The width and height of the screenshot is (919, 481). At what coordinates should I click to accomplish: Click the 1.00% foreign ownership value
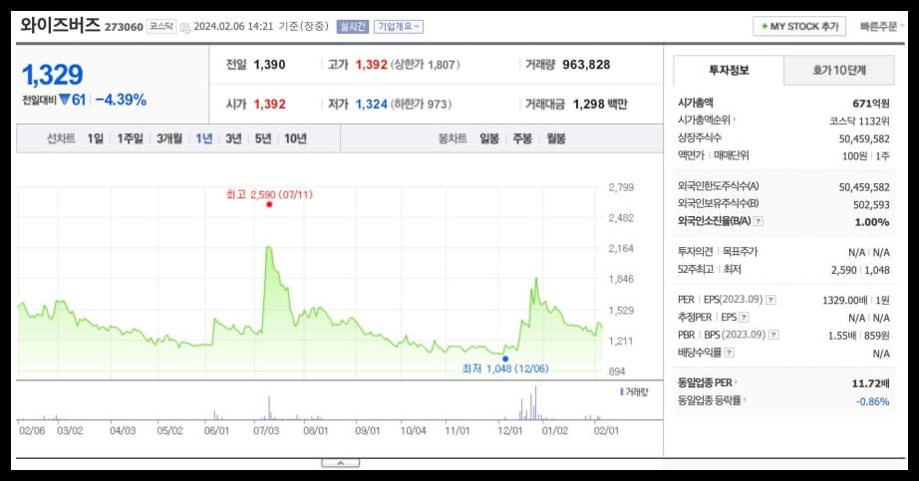871,222
